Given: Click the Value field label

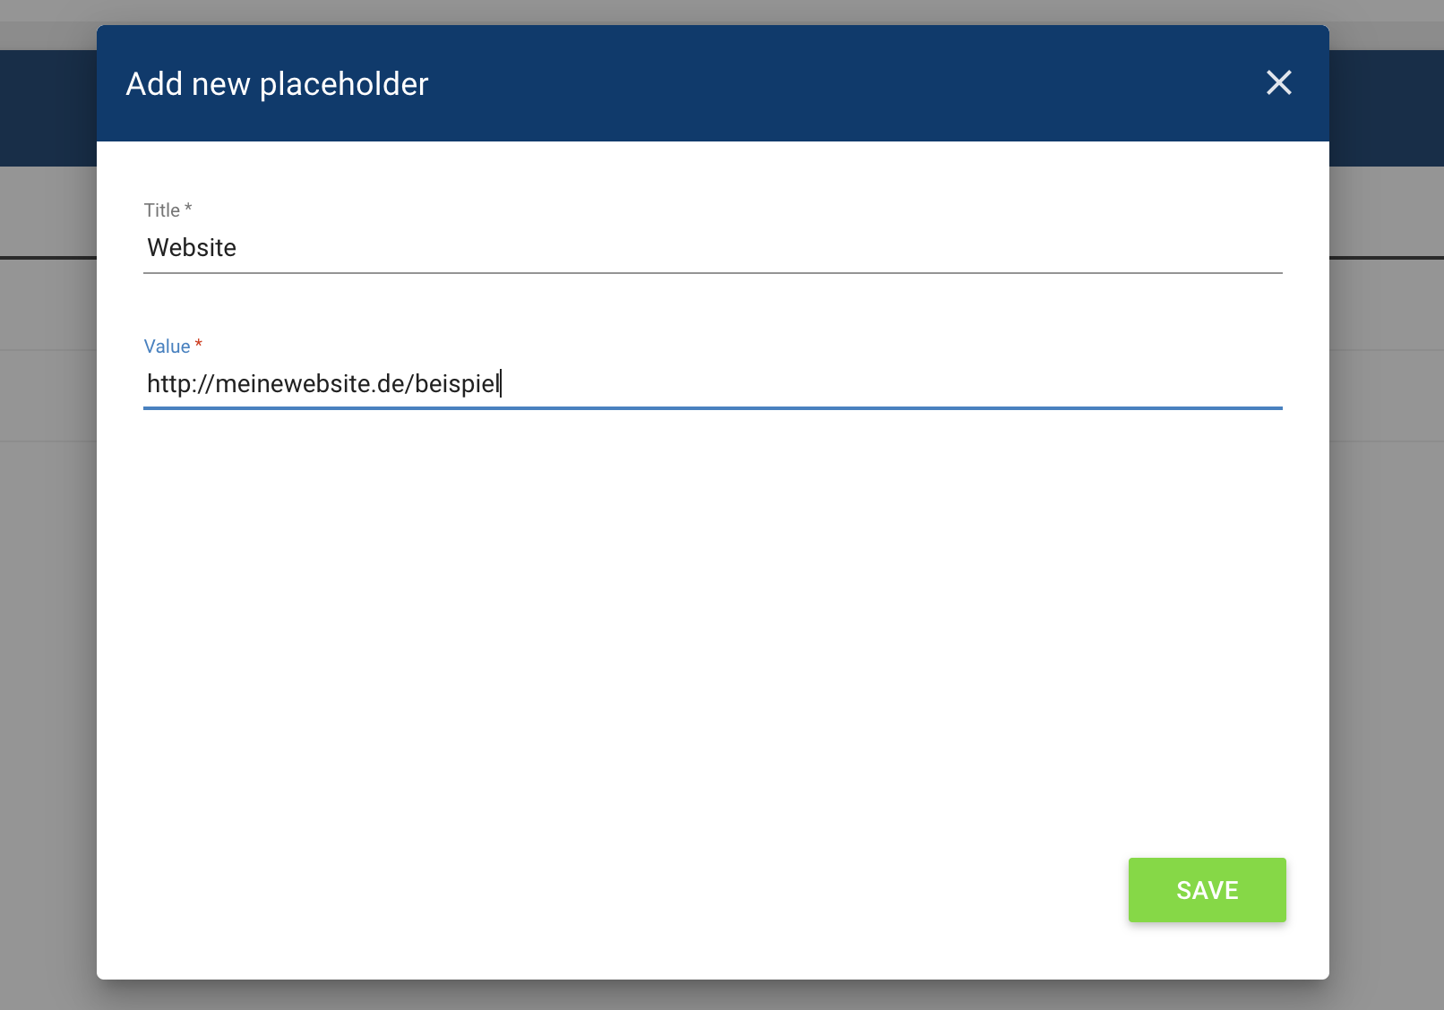Looking at the screenshot, I should pyautogui.click(x=167, y=347).
